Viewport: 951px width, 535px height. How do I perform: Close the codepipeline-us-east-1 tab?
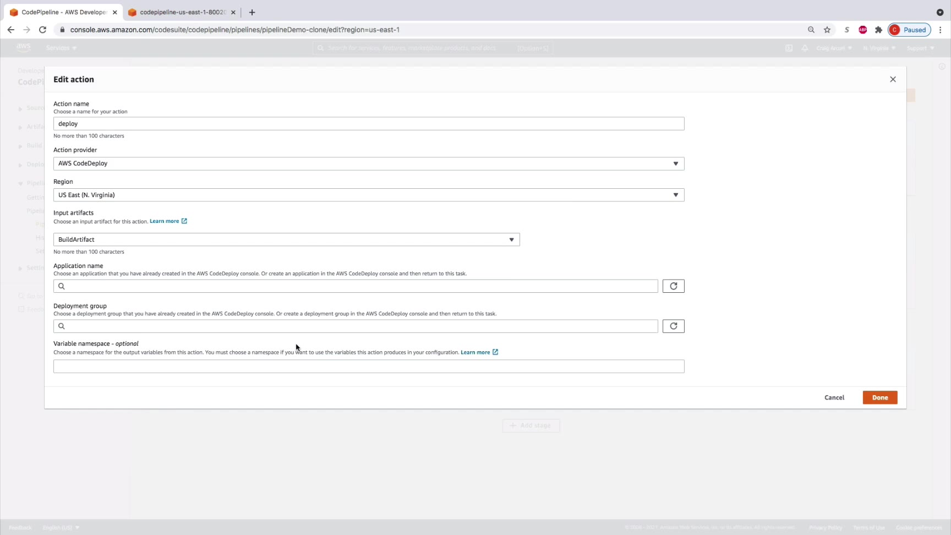click(x=233, y=12)
